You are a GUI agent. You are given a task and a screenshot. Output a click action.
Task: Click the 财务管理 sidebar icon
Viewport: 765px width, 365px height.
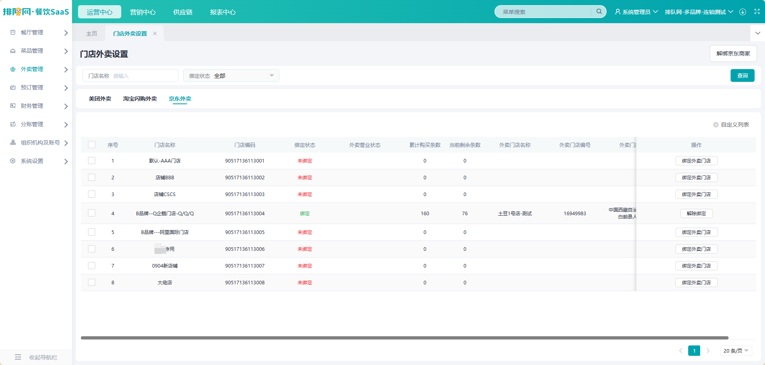(13, 106)
